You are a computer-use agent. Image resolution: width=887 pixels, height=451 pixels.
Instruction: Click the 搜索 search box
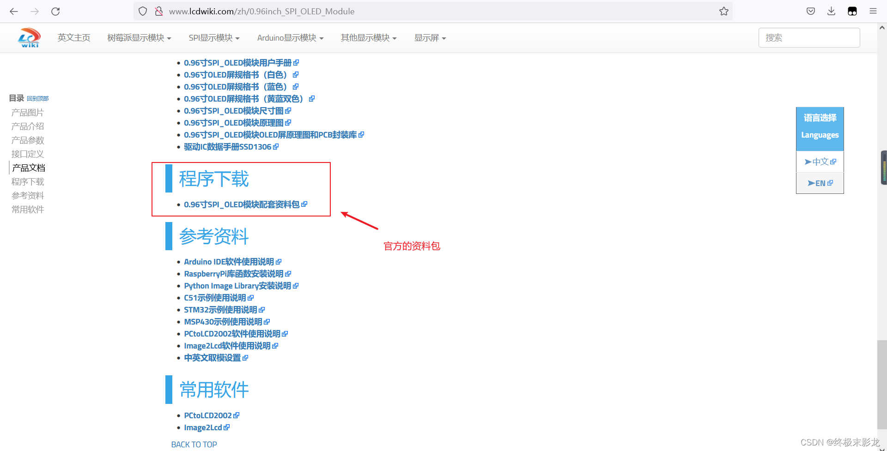coord(809,38)
